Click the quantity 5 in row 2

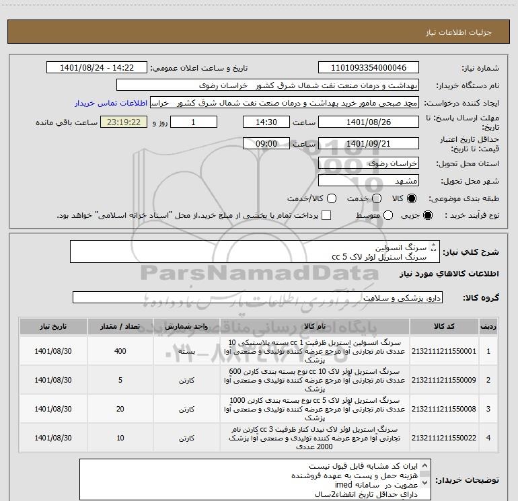tap(120, 380)
